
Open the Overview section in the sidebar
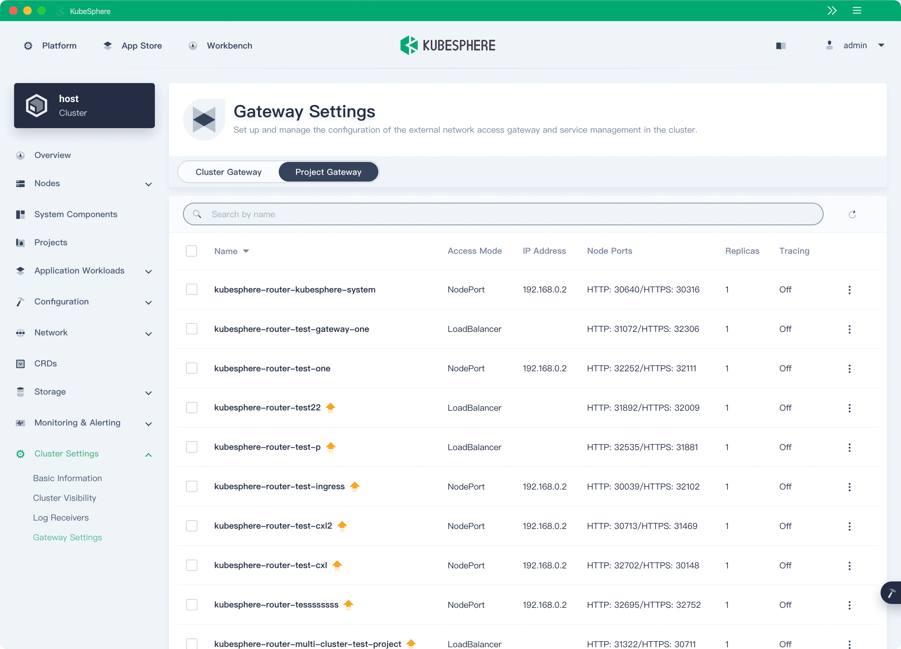pos(52,155)
